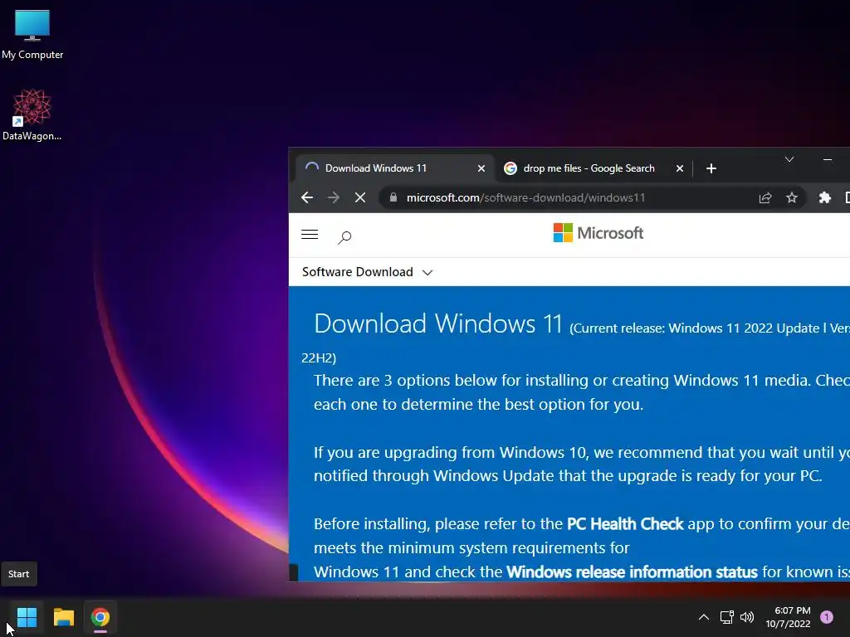Show hidden system tray icons
Screen dimensions: 850x637
(x=704, y=617)
